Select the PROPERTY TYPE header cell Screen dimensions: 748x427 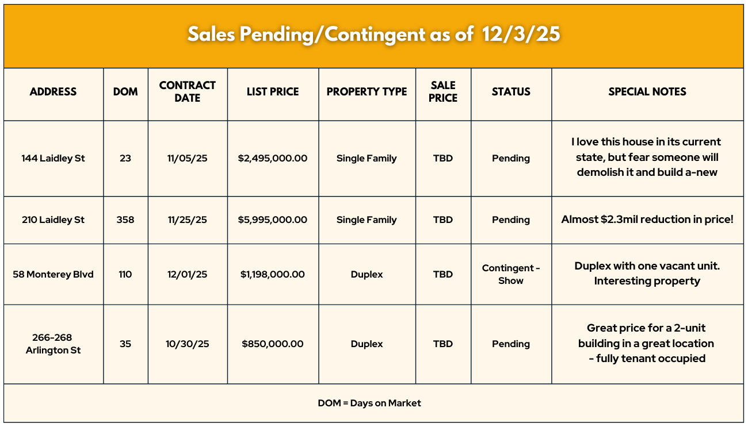click(367, 92)
